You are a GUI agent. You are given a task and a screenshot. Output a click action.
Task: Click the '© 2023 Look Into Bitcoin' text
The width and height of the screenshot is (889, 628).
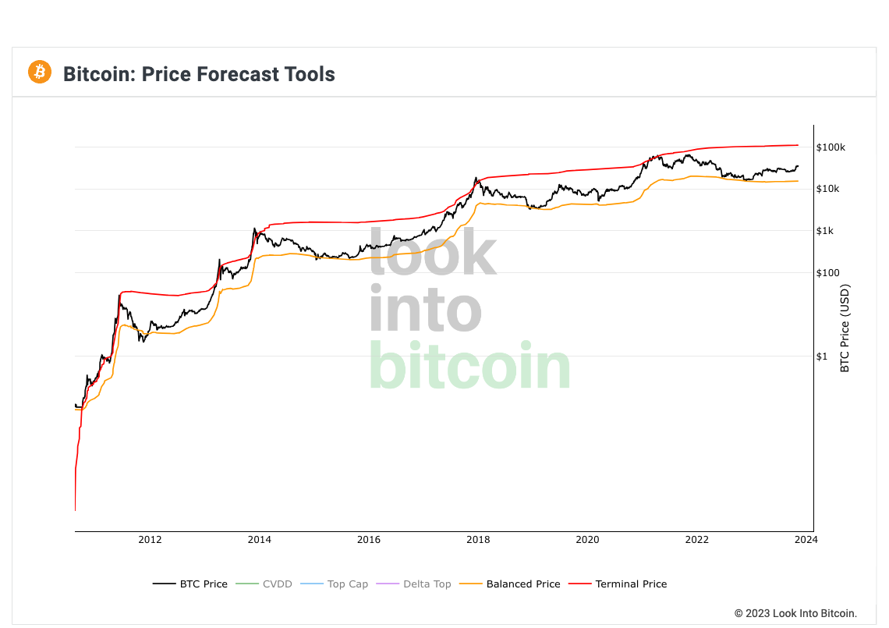(795, 613)
